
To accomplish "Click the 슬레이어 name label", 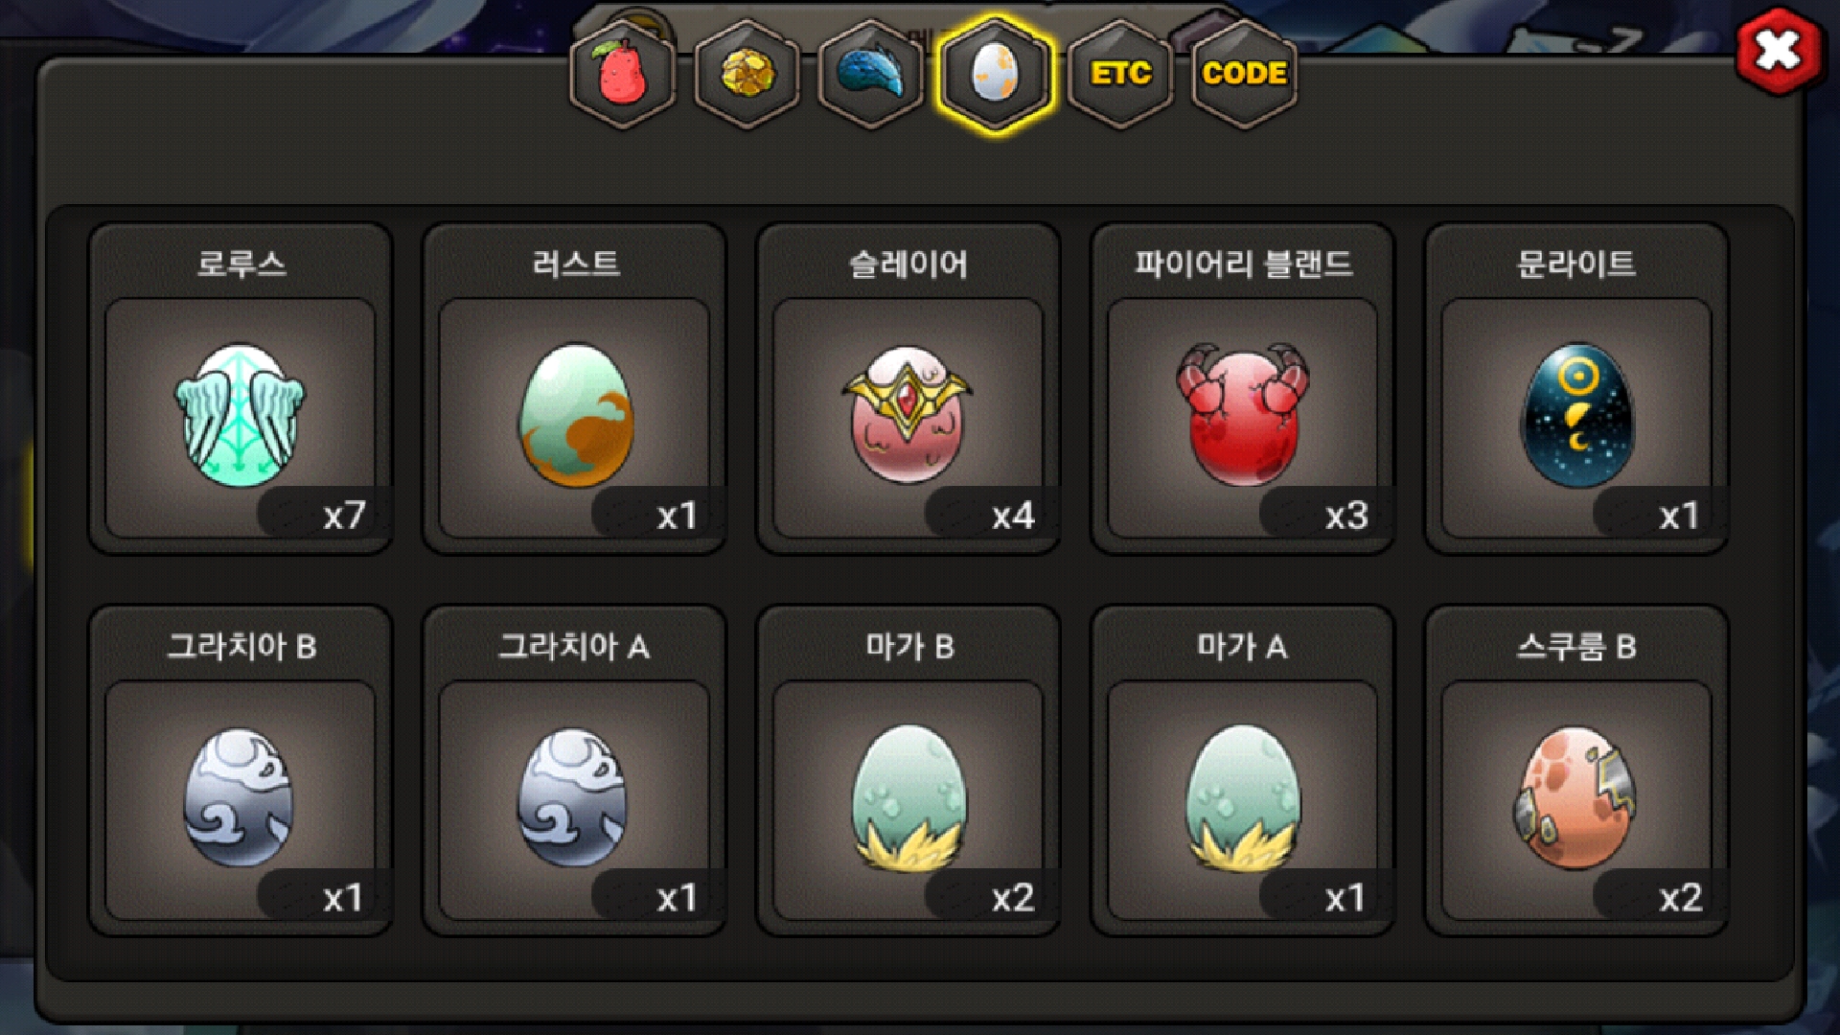I will point(908,264).
